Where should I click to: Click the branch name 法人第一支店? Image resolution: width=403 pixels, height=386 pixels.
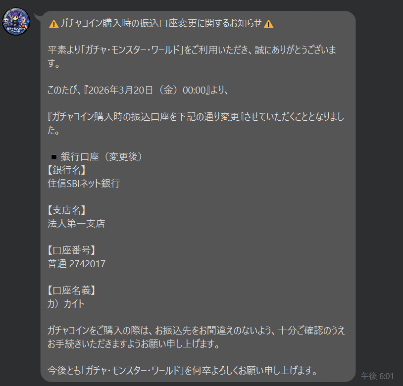[76, 223]
